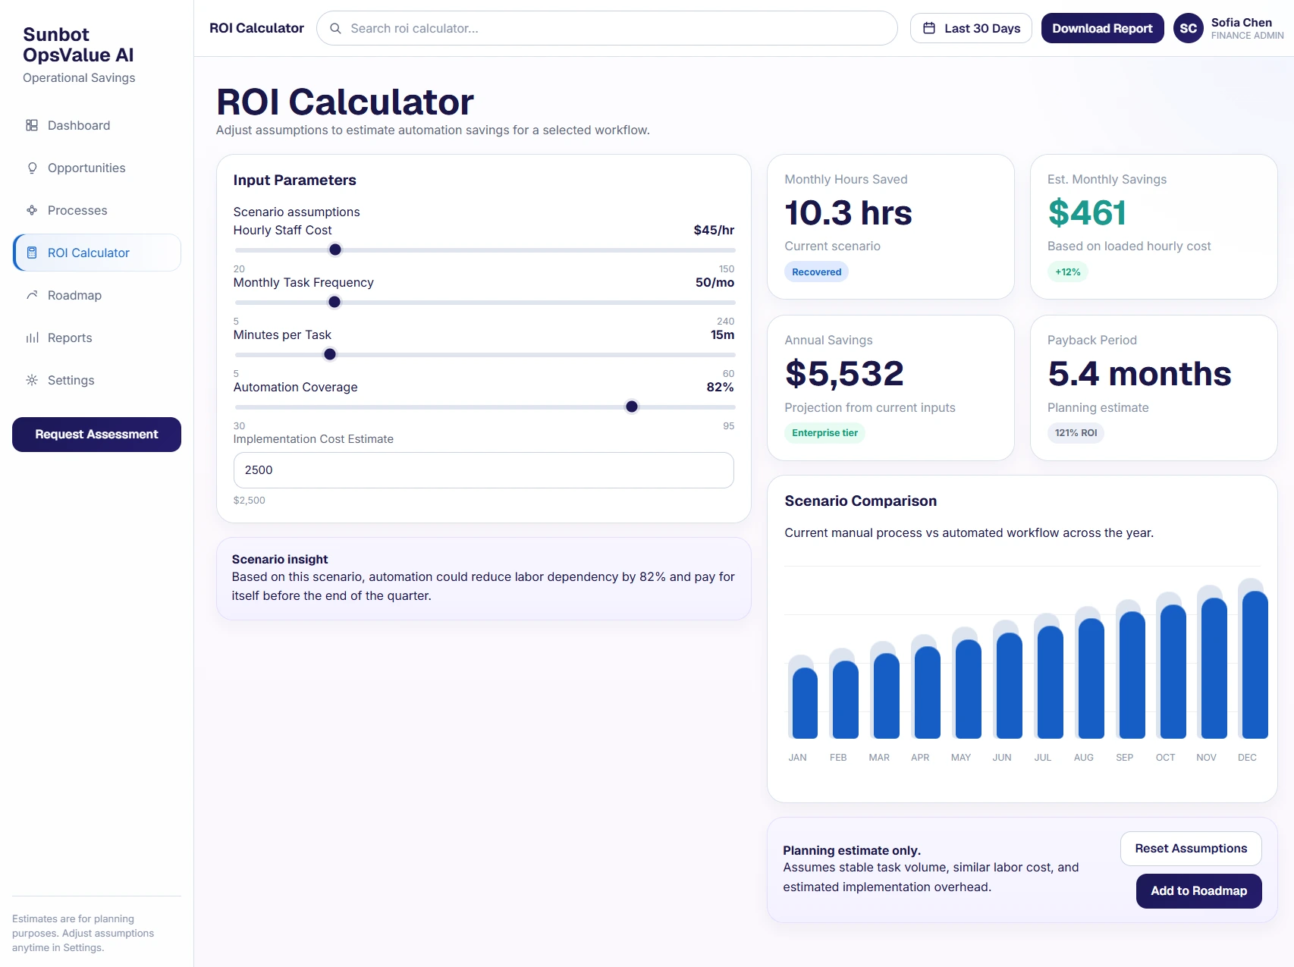
Task: Click the 82% coverage value
Action: pyautogui.click(x=720, y=387)
